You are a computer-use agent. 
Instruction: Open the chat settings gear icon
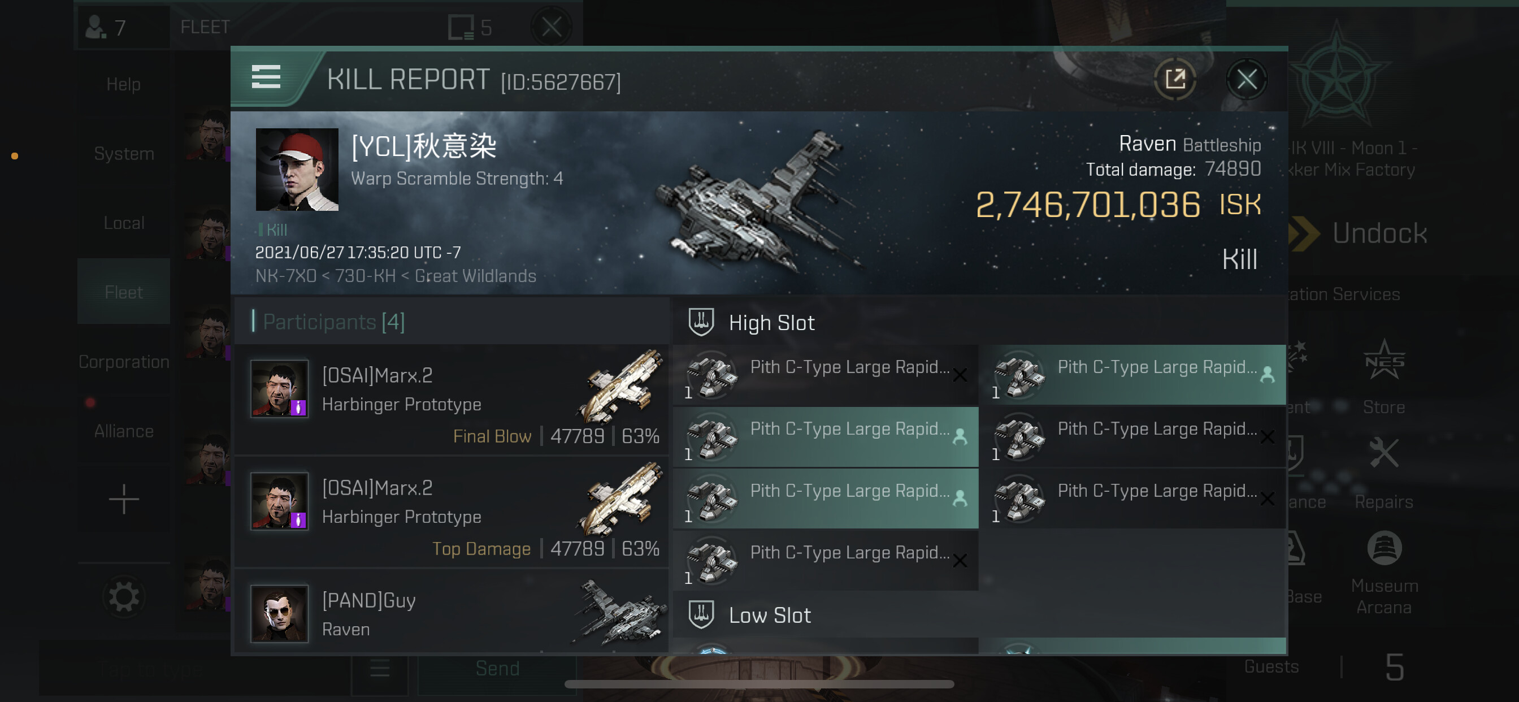[124, 596]
